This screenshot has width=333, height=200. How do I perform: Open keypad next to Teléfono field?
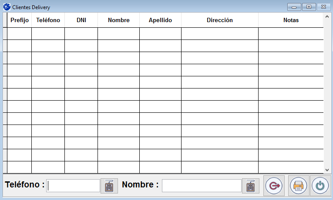point(109,186)
